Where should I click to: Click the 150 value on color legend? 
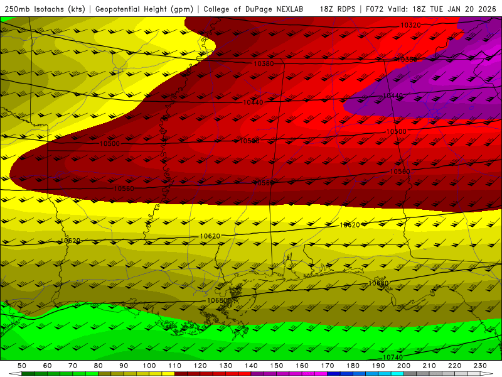tap(277, 366)
